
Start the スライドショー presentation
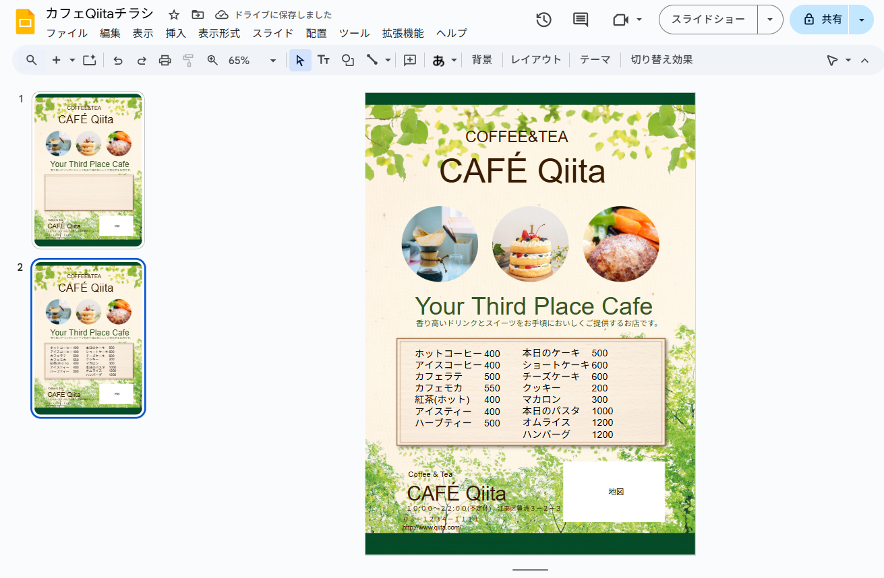(x=709, y=20)
